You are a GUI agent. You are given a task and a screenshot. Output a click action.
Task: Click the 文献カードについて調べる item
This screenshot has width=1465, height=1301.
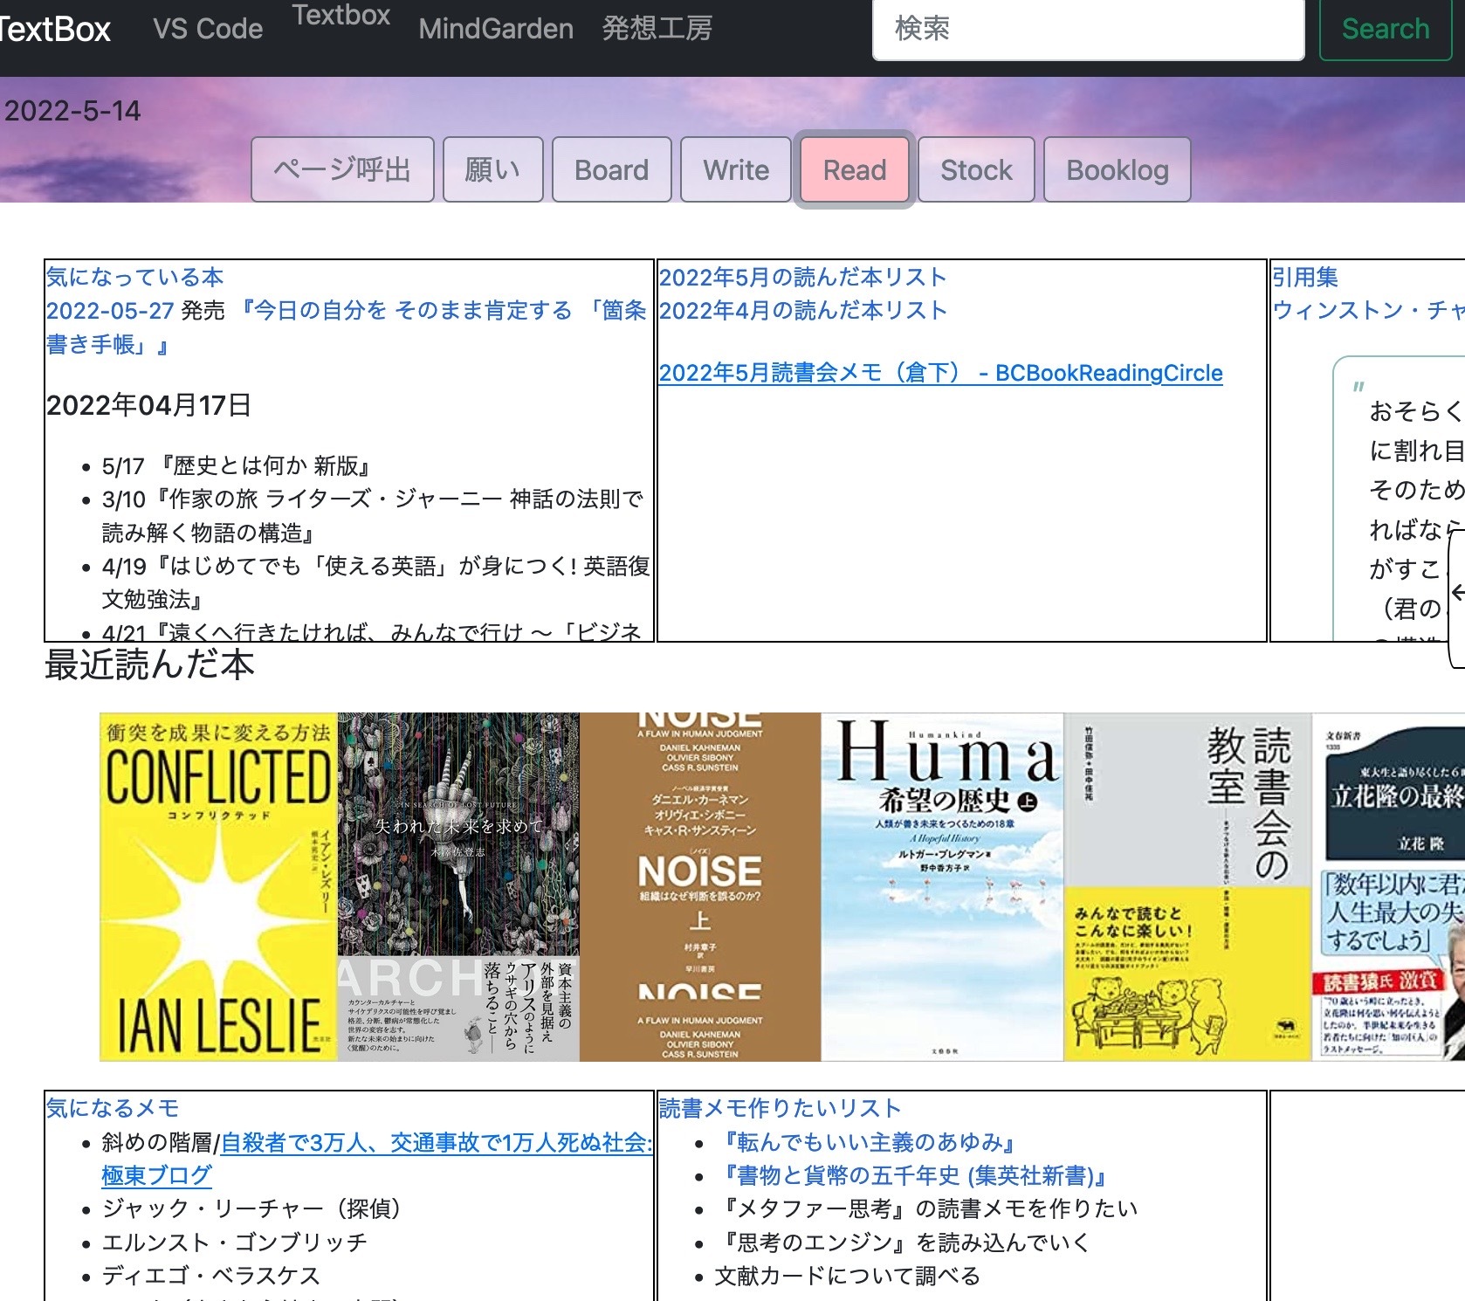[848, 1276]
